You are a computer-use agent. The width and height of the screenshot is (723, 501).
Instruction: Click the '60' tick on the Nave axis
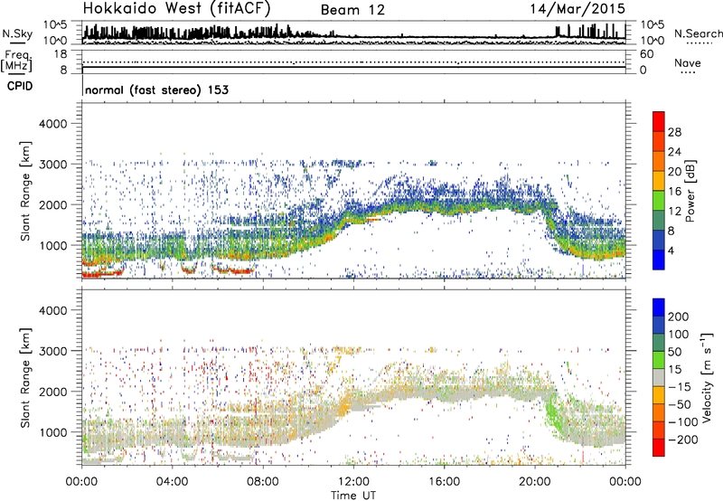click(x=646, y=54)
